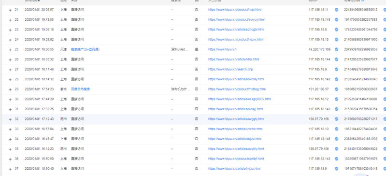Follow the article/uvxtbk.html link
The image size is (386, 176).
click(235, 129)
